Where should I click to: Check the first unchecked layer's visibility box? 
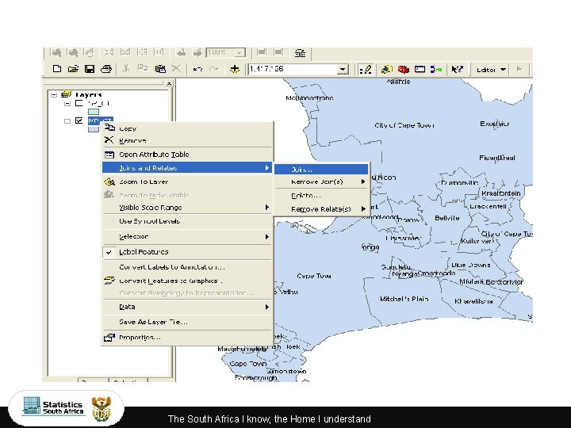click(79, 103)
